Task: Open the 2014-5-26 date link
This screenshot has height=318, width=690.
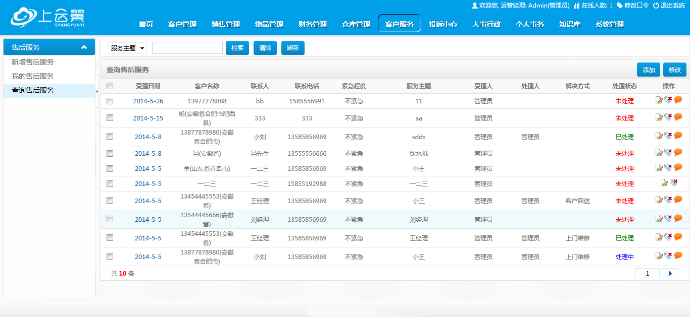Action: point(148,101)
